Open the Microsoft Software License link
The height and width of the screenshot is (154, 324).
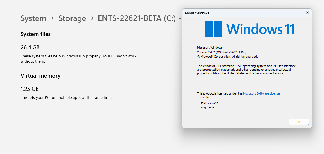pos(261,93)
